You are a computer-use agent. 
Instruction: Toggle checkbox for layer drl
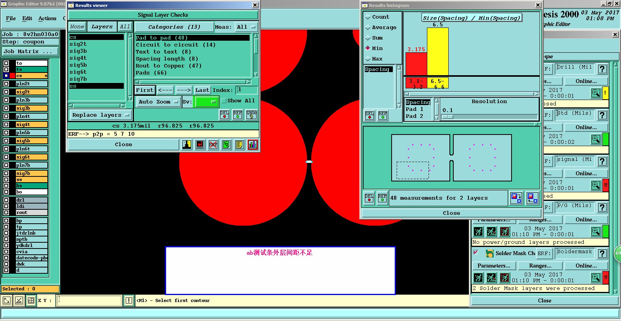tap(6, 200)
